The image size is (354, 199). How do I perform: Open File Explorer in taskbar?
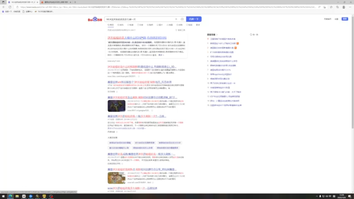click(17, 196)
